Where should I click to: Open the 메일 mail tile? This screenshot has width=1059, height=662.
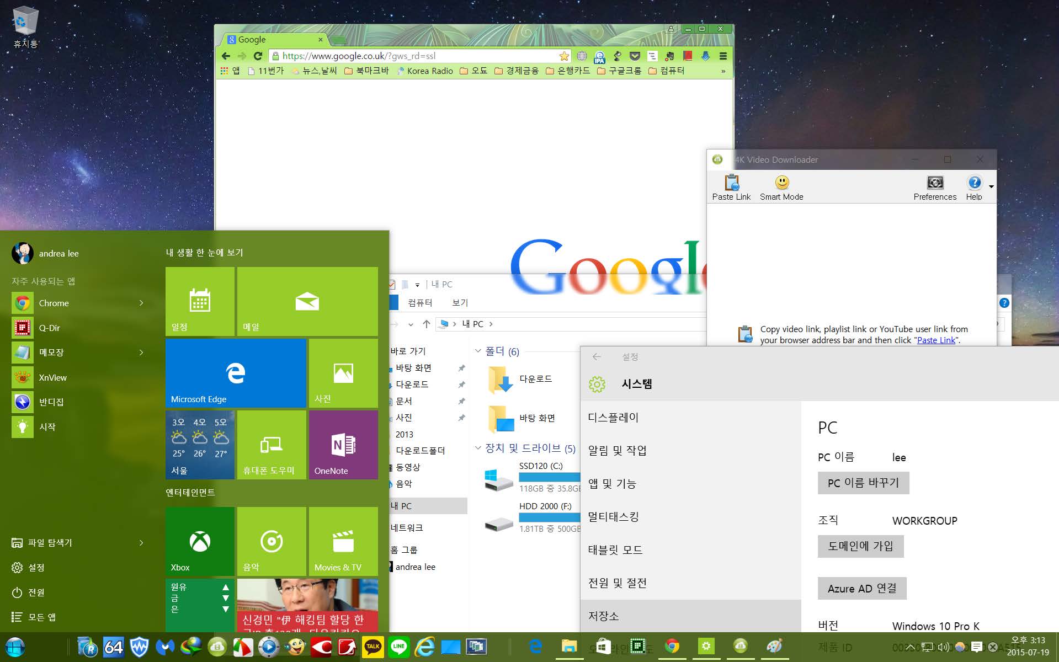click(x=307, y=301)
